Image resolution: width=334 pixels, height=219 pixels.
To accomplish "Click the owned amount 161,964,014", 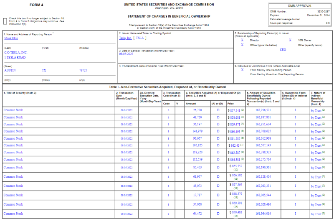I will 263,214.
